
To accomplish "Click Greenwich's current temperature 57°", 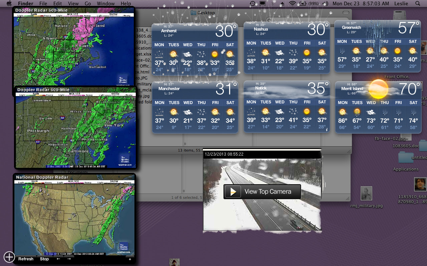I will (x=409, y=28).
